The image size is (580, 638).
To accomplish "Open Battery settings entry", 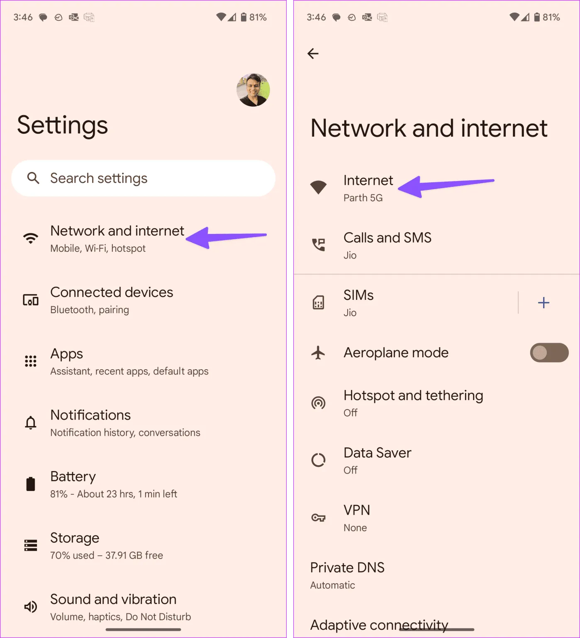I will click(x=143, y=484).
